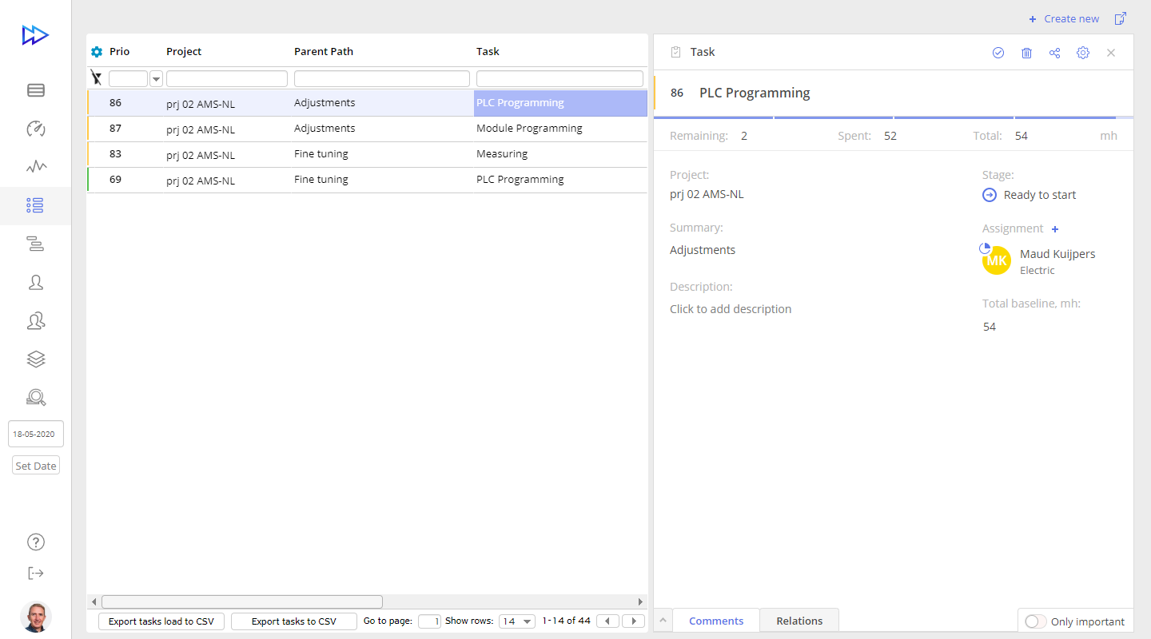Open the dashboard speedometer icon in sidebar
Viewport: 1151px width, 639px height.
35,129
